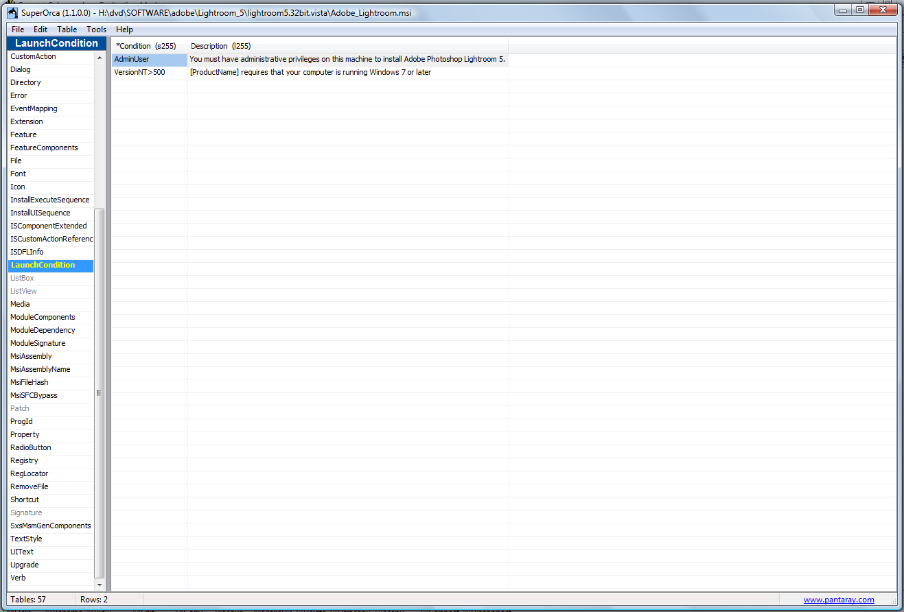Click the table list scroll down arrow
904x612 pixels.
tap(100, 585)
